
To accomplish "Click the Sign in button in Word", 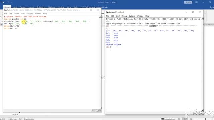I will click(x=188, y=2).
